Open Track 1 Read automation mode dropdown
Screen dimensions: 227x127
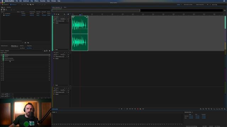(62, 49)
